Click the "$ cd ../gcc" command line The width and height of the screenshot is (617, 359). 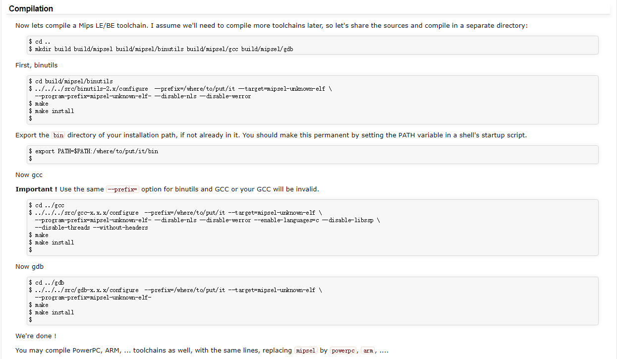click(x=47, y=205)
